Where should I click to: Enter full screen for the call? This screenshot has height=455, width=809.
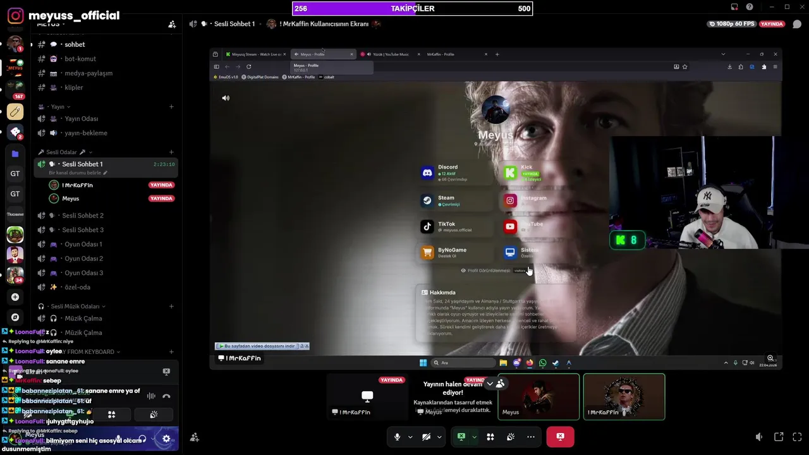[798, 437]
